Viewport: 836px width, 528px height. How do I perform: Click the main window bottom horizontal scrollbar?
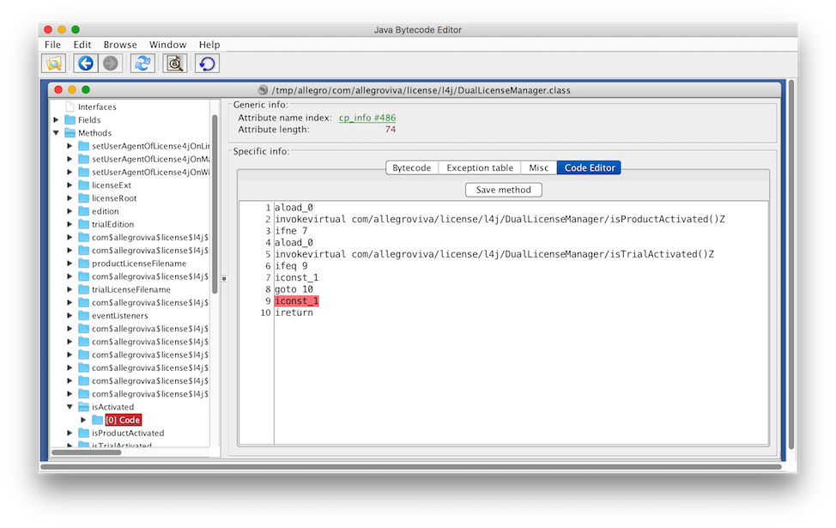(411, 467)
